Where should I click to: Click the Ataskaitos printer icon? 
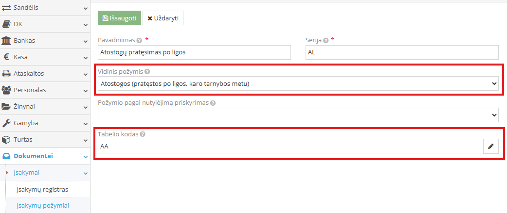click(x=6, y=73)
